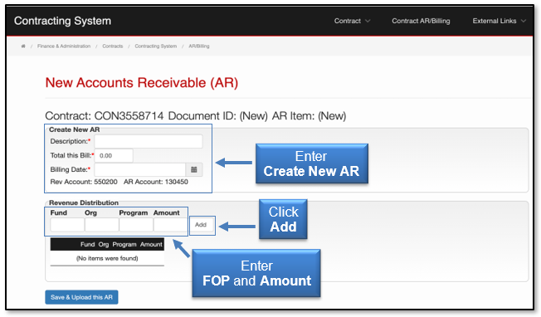Click Save & Upload this AR
Screen dimensions: 541x317
coord(81,297)
